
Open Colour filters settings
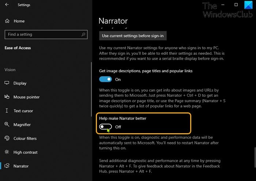(46, 138)
